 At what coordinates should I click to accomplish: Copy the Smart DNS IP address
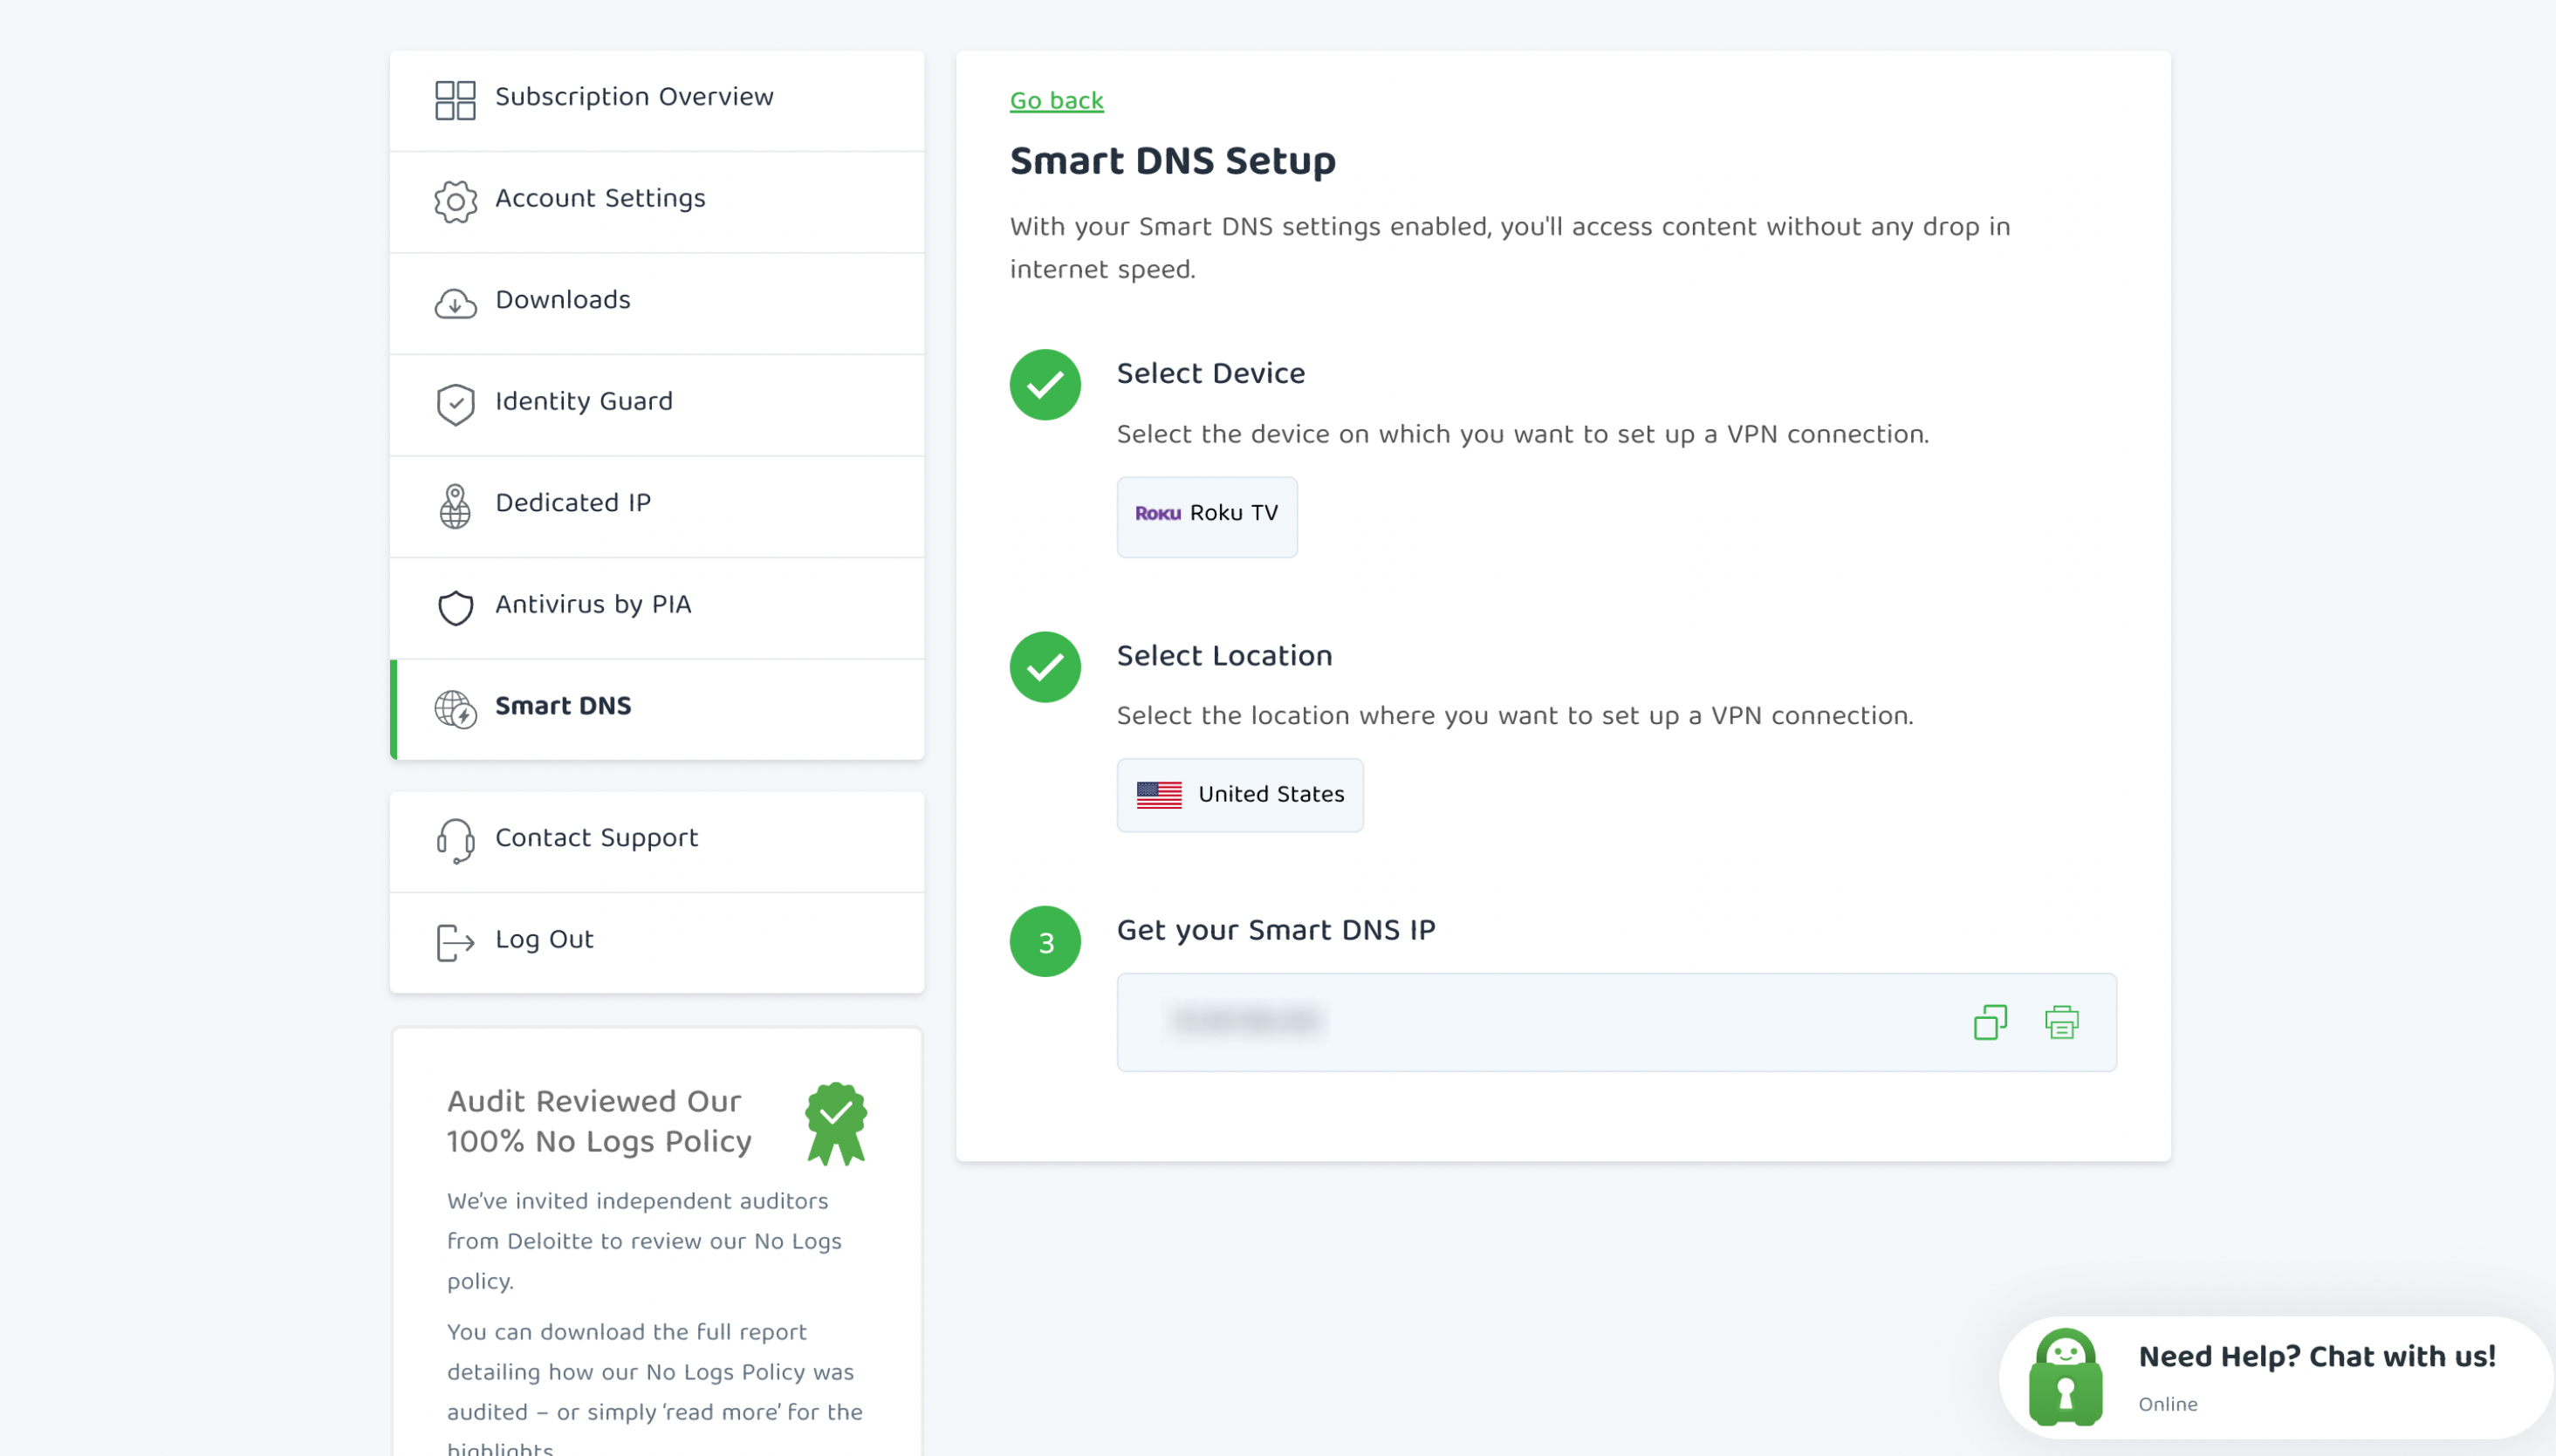click(1990, 1022)
